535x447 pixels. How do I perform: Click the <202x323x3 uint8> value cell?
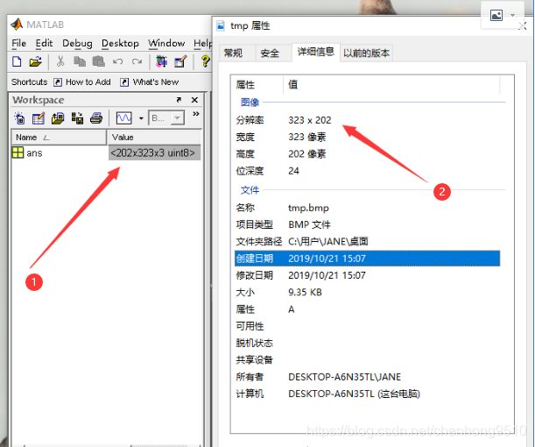click(155, 153)
